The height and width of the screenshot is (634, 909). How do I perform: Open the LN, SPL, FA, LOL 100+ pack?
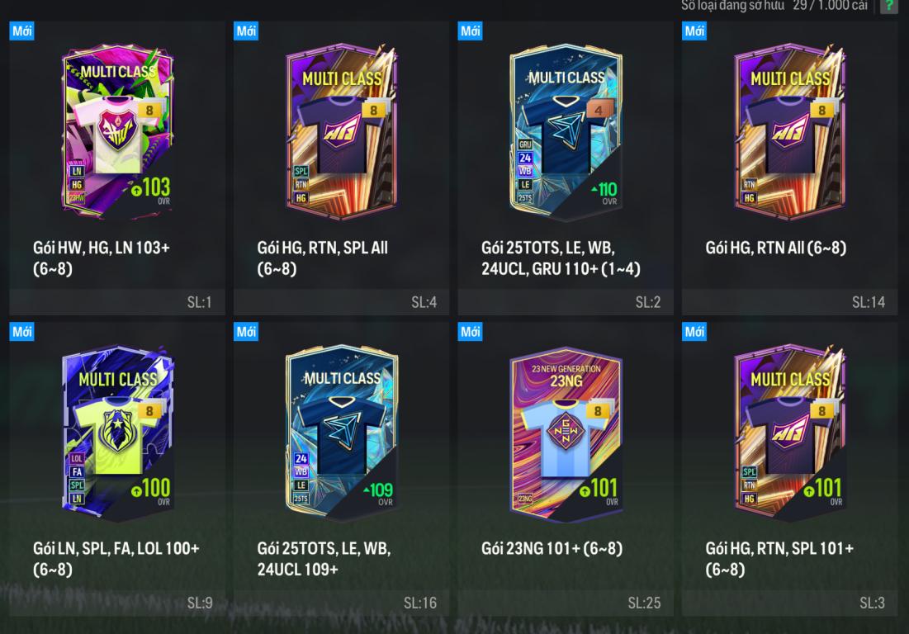point(117,469)
